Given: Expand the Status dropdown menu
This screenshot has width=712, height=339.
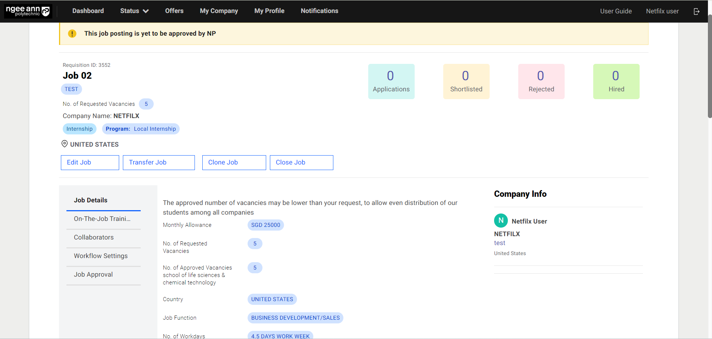Looking at the screenshot, I should point(134,11).
